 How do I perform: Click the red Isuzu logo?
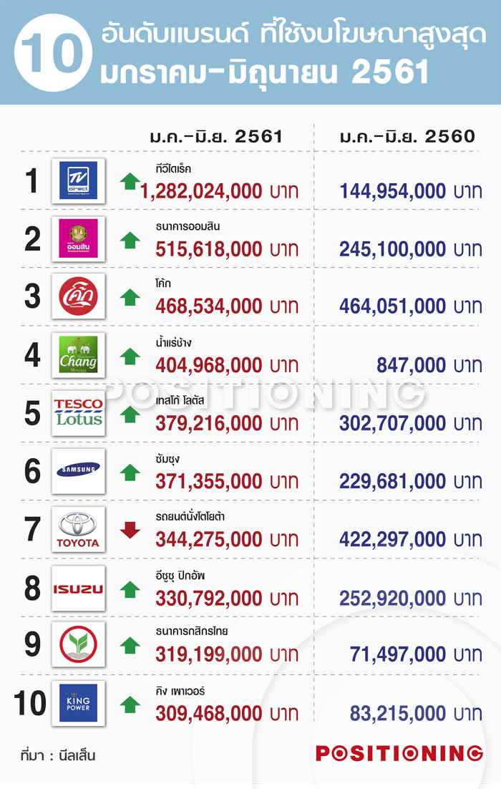pos(79,589)
